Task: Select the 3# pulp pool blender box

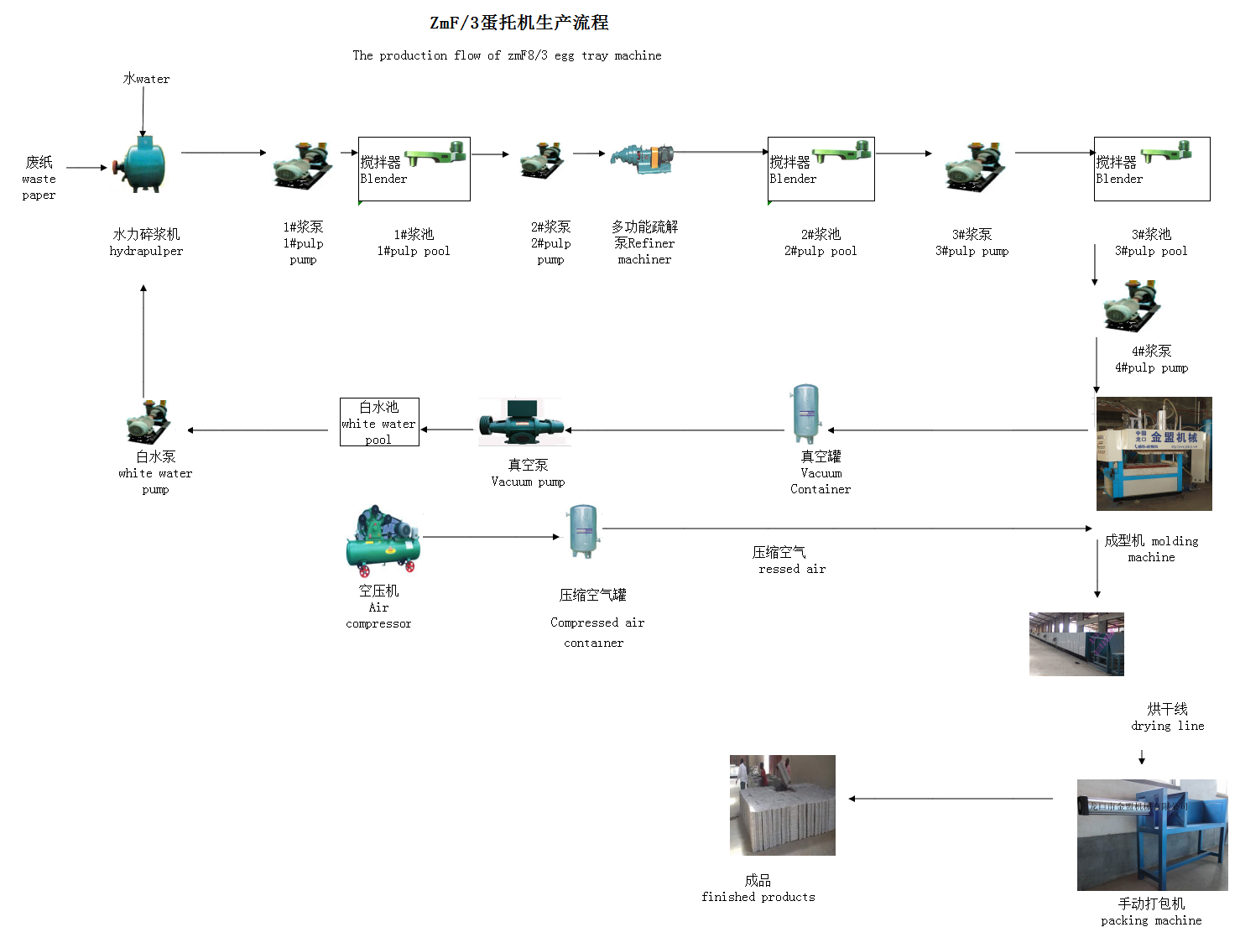Action: coord(1151,169)
